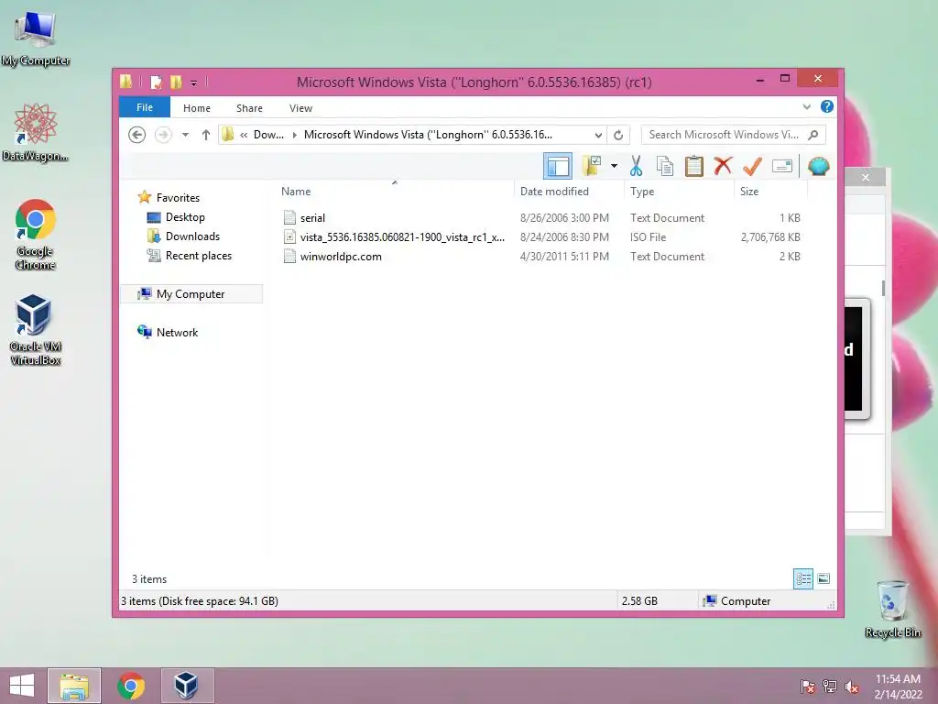The width and height of the screenshot is (938, 704).
Task: Click the network tray icon
Action: 830,687
